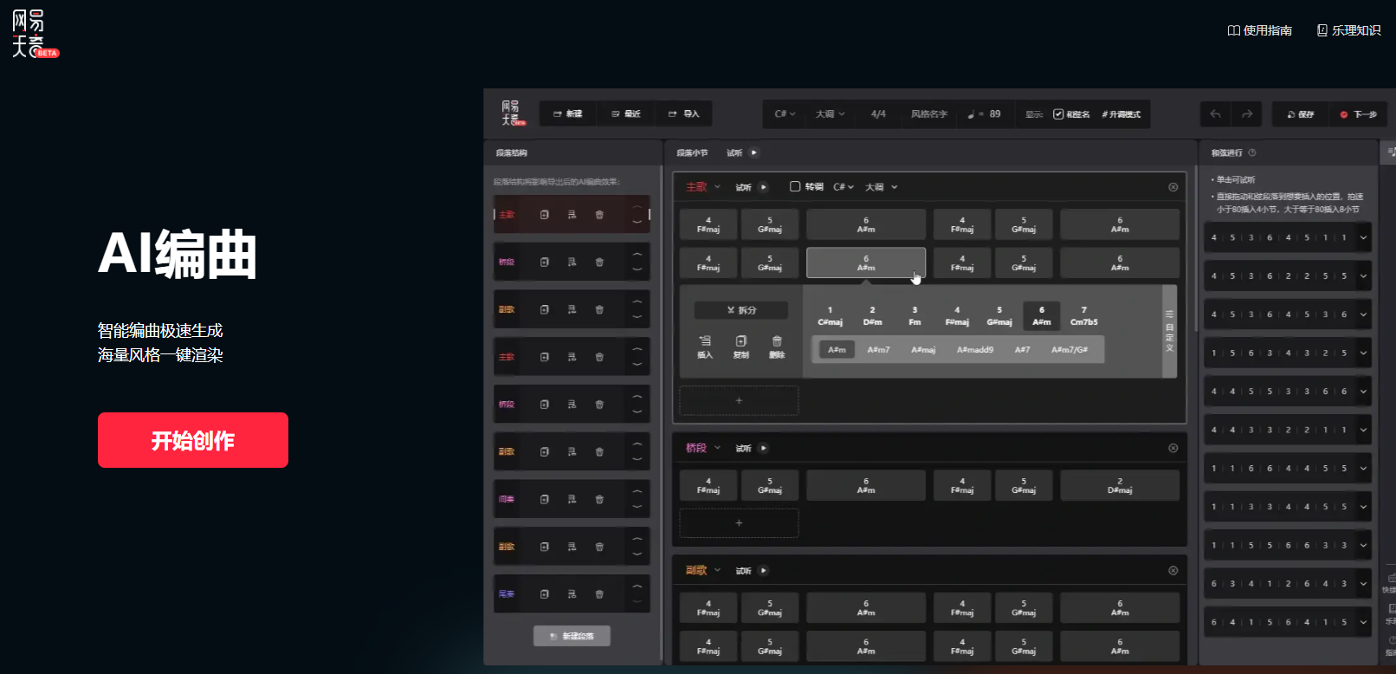Play the 副歌 section 试听 preview
Screen dimensions: 1396x674
click(x=763, y=570)
